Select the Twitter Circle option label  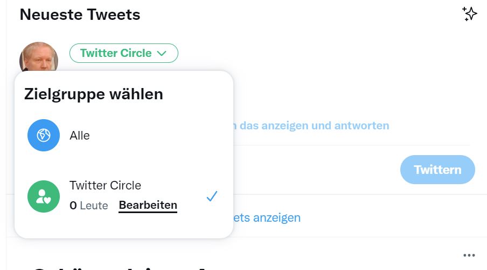pos(105,186)
